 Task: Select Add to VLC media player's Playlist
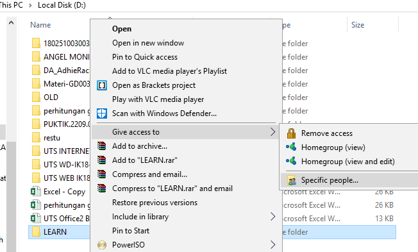pyautogui.click(x=169, y=71)
